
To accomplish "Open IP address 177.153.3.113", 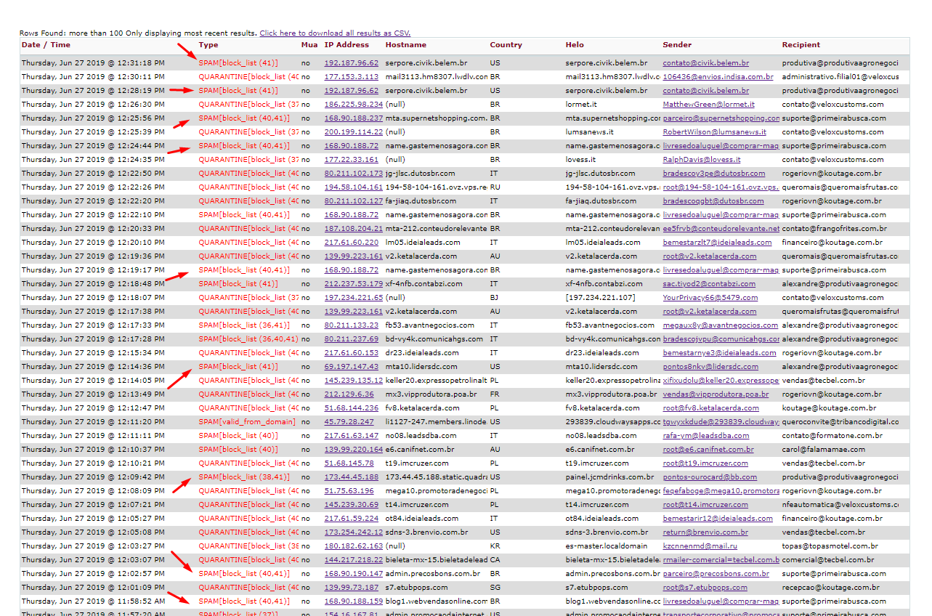I will point(351,76).
